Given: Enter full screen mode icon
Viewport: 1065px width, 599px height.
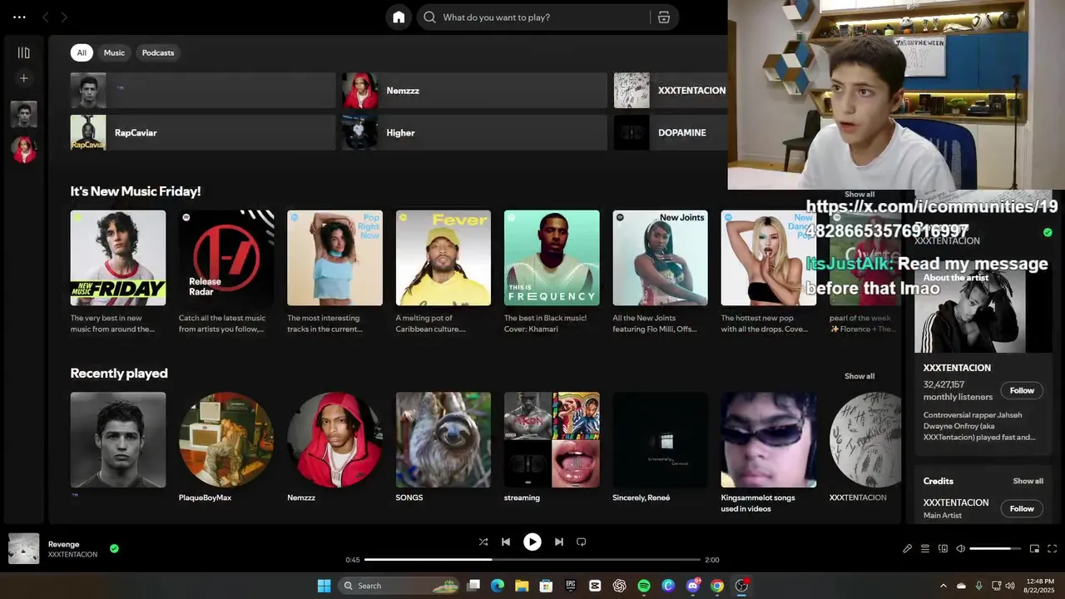Looking at the screenshot, I should (x=1053, y=548).
